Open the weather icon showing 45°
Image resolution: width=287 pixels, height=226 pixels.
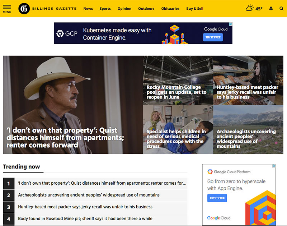point(254,9)
